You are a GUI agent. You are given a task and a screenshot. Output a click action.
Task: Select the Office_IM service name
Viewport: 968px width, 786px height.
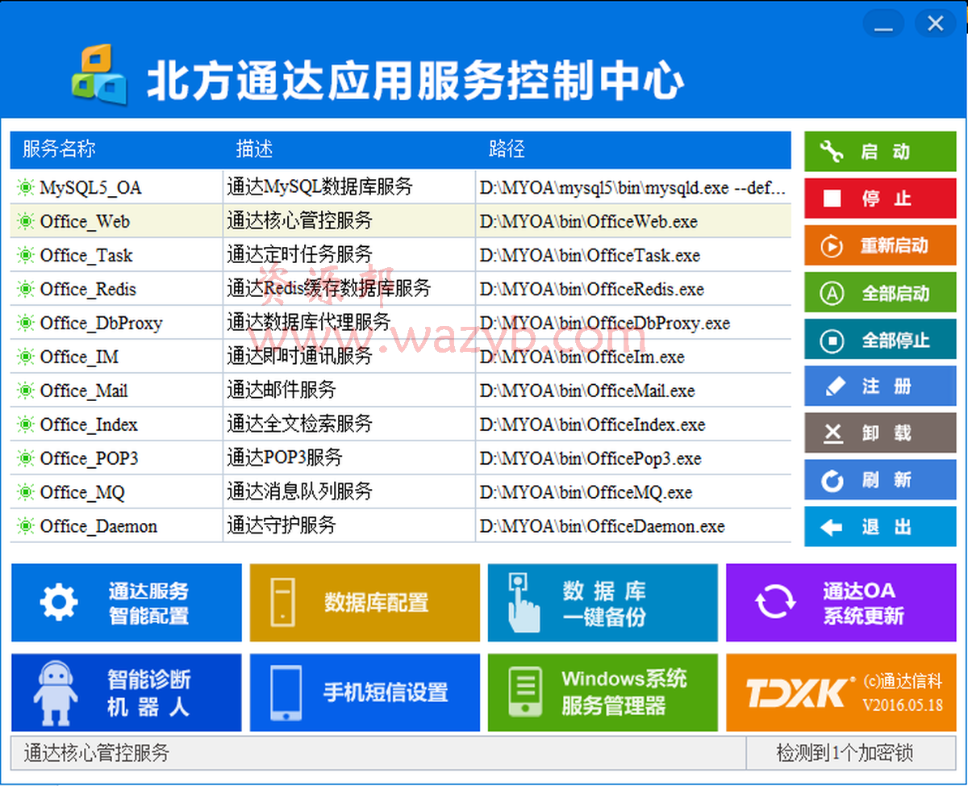click(79, 357)
